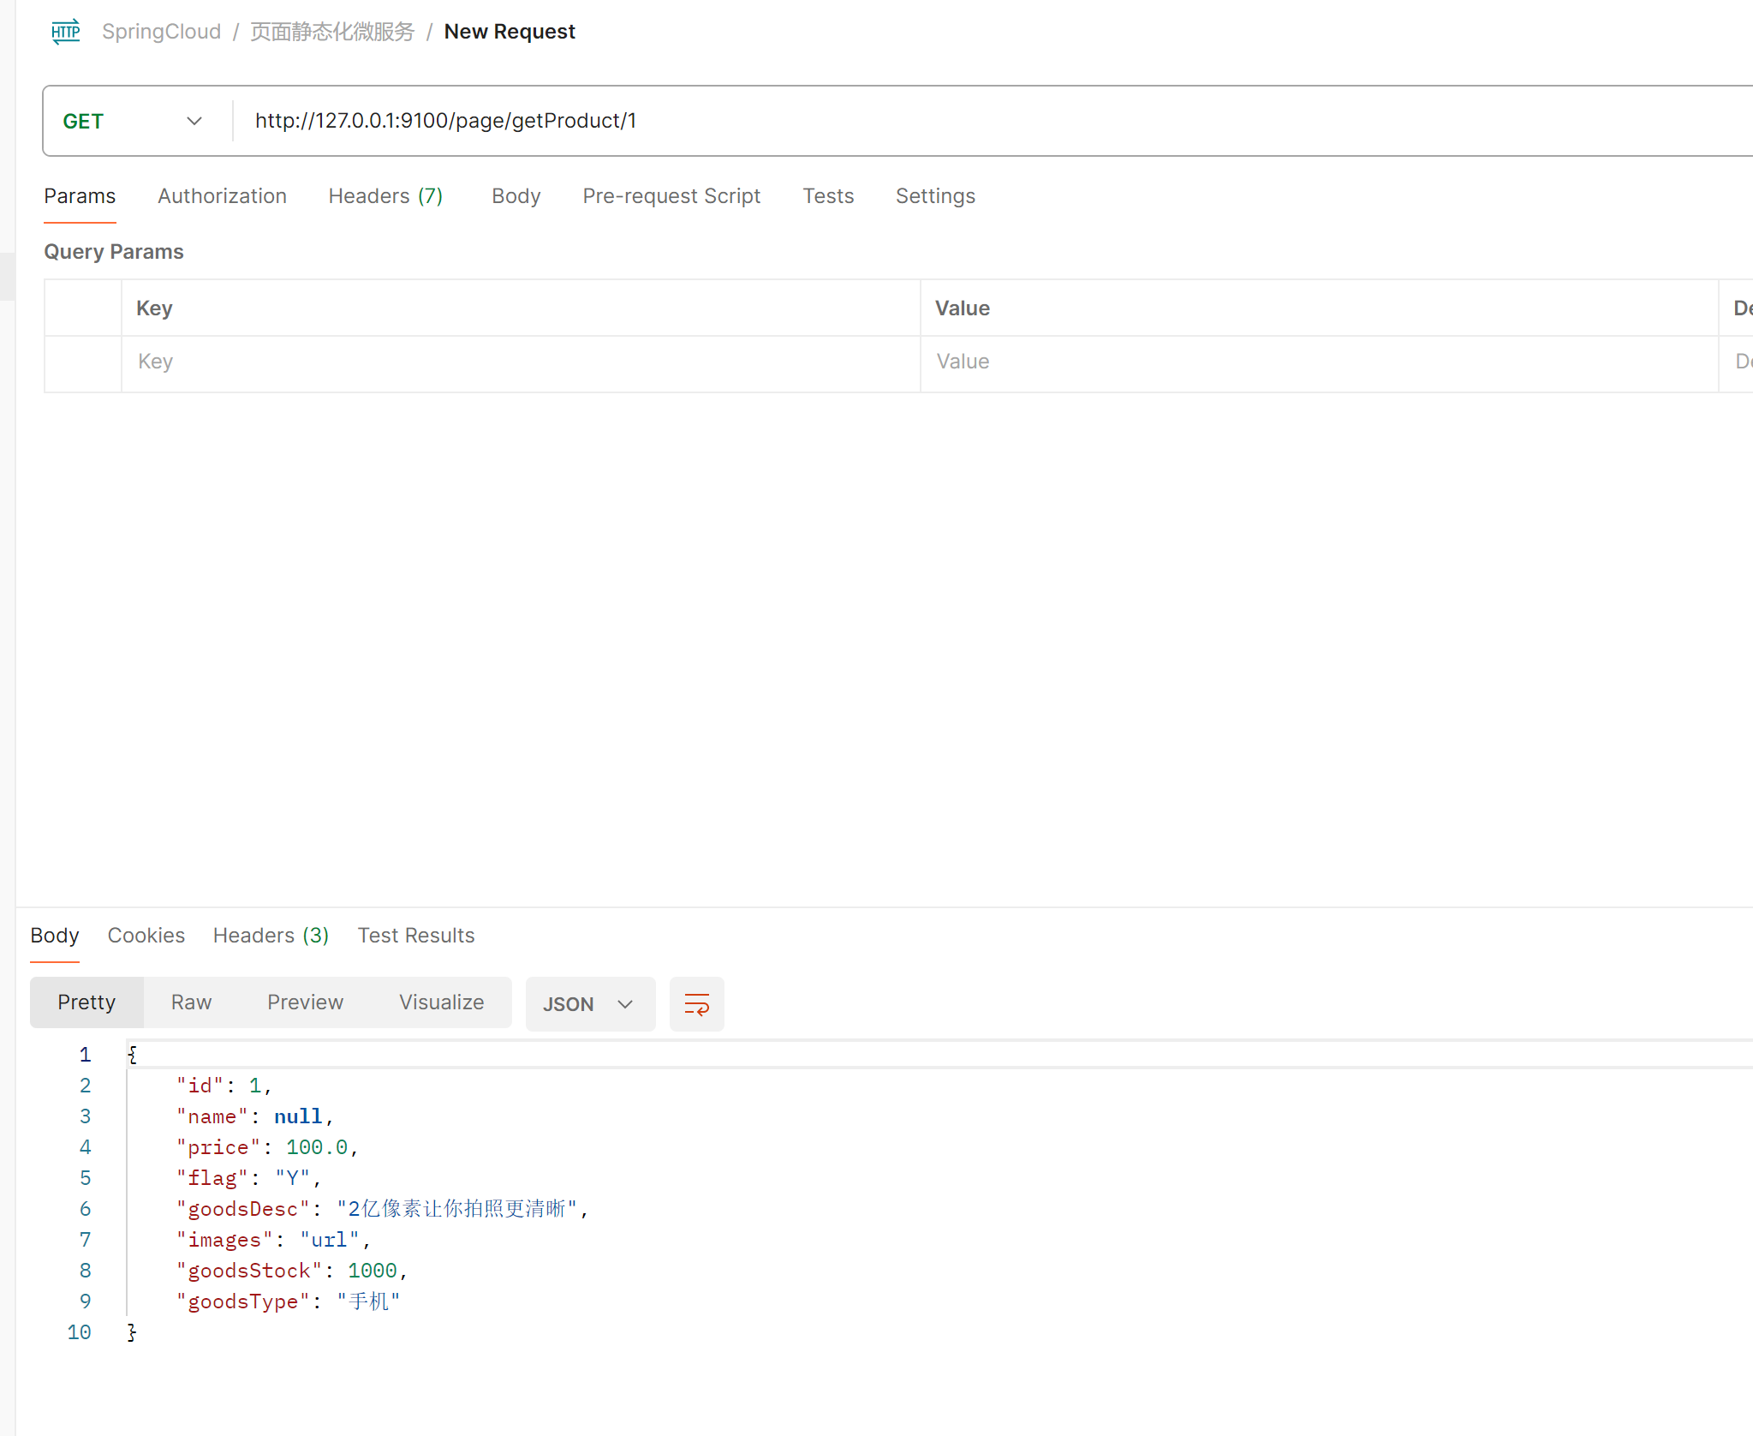Switch to the request Body tab
The height and width of the screenshot is (1436, 1753).
click(516, 196)
